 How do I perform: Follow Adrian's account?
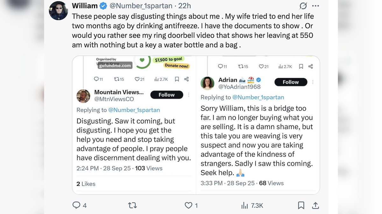point(291,82)
